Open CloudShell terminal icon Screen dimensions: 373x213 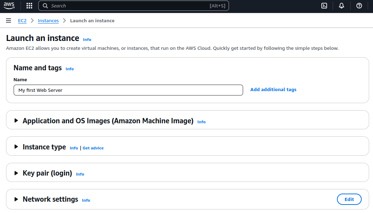(x=324, y=6)
